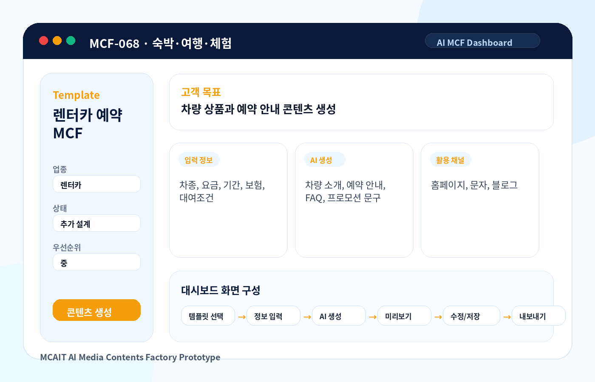Click the 상태 label
595x382 pixels.
click(60, 208)
